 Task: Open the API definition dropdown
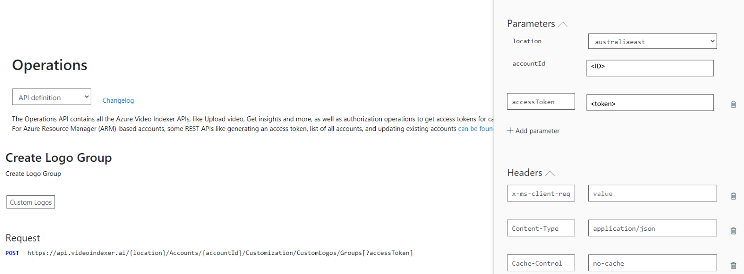(x=52, y=97)
